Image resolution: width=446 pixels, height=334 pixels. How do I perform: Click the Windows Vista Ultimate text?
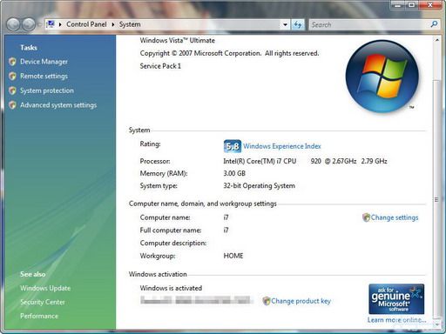tap(178, 40)
